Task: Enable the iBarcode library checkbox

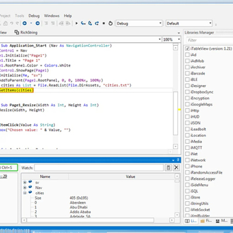Action: [187, 73]
